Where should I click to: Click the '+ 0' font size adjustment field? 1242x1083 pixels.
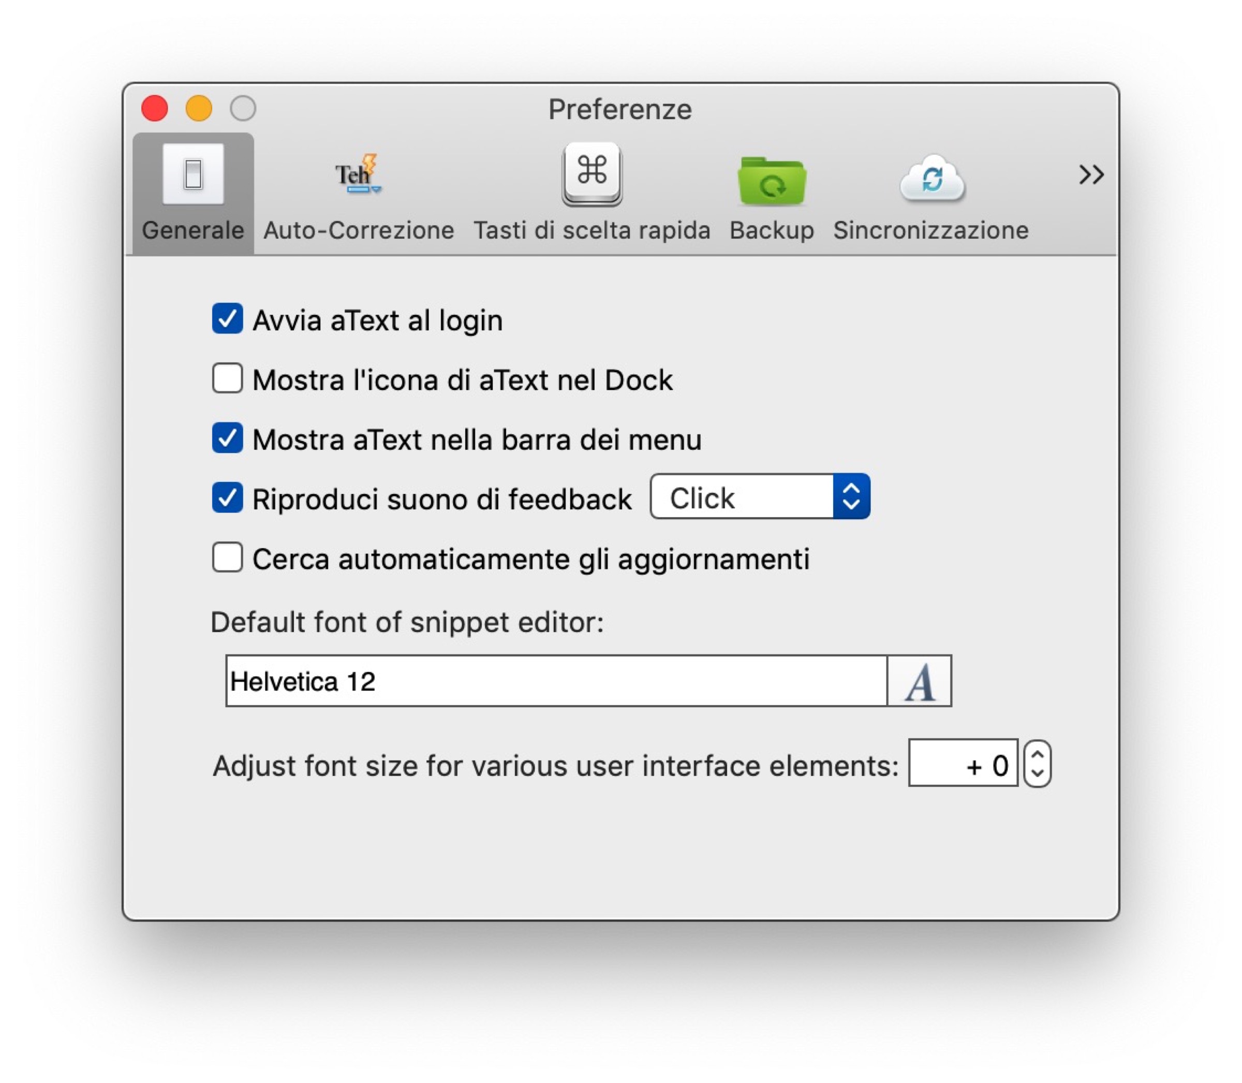pos(963,765)
